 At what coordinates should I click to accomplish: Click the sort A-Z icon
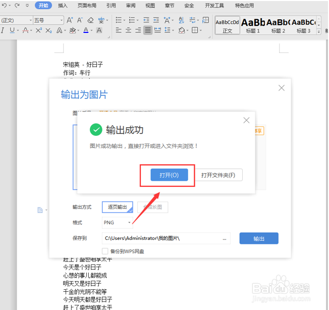[181, 20]
